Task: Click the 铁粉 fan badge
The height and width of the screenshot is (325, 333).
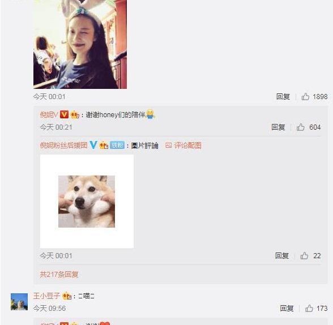Action: click(x=117, y=145)
